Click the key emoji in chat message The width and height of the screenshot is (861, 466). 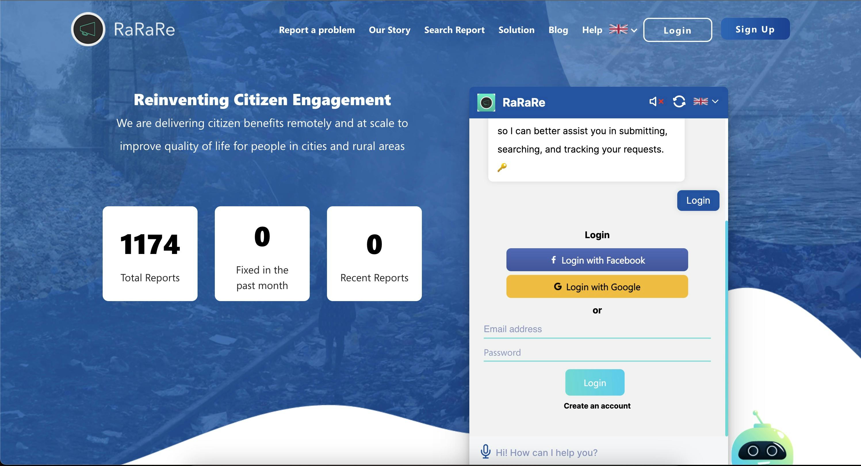click(502, 167)
